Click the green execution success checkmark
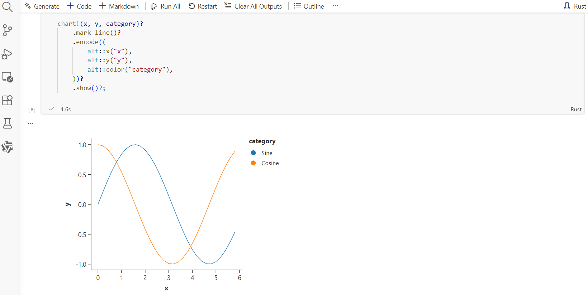The width and height of the screenshot is (588, 295). click(52, 108)
